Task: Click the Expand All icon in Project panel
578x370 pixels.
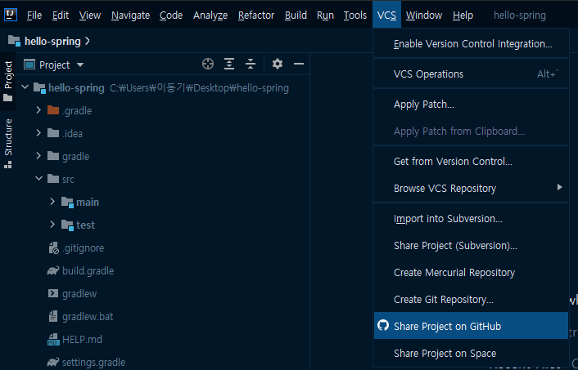Action: click(x=229, y=64)
